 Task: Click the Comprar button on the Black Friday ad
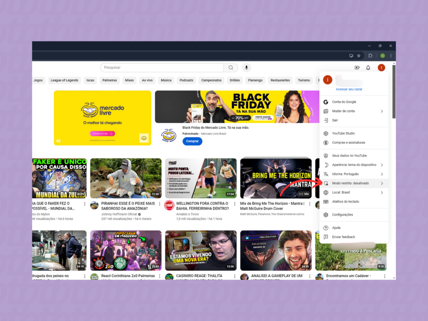pos(192,141)
